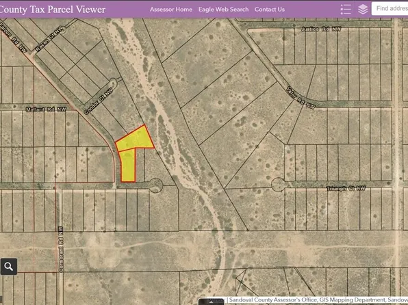Click the County Tax Parcel Viewer title
This screenshot has width=408, height=305.
(52, 10)
